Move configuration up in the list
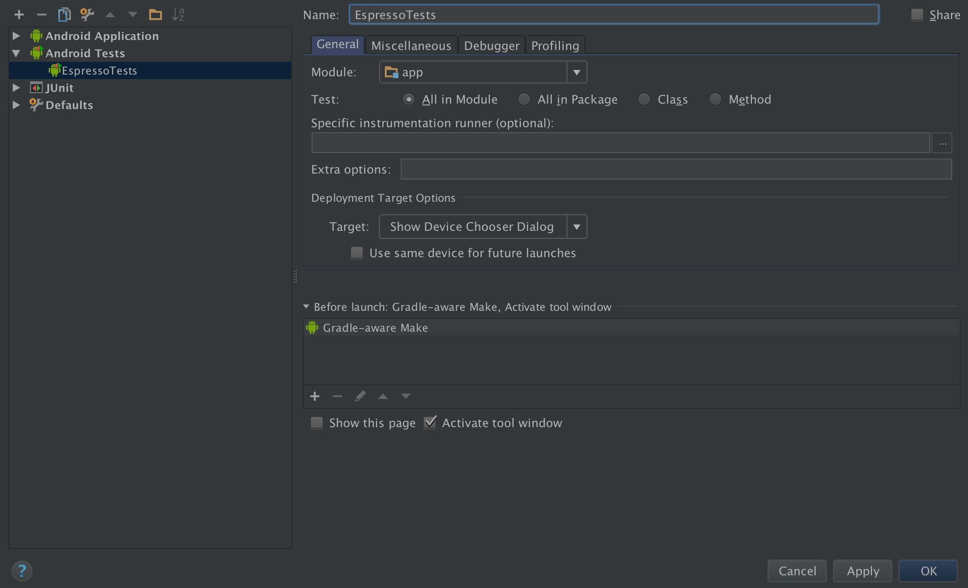The width and height of the screenshot is (968, 588). 110,14
